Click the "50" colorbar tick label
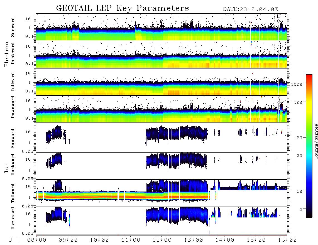This screenshot has height=245, width=318. coord(300,156)
